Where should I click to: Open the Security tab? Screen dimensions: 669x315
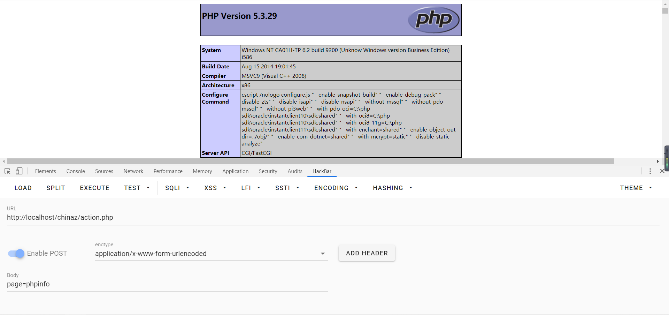point(268,171)
